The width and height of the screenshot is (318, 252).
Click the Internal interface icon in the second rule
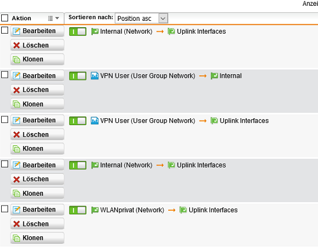214,76
